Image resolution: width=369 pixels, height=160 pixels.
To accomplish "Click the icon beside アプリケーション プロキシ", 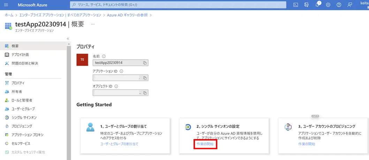I will point(7,135).
